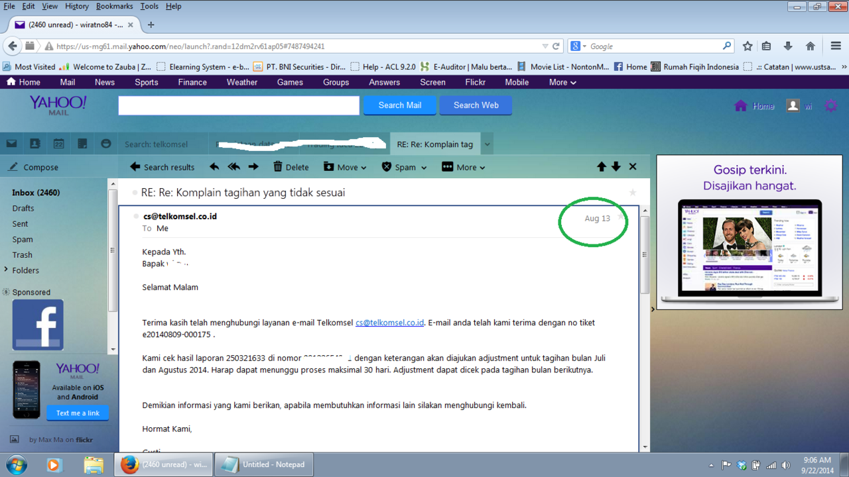Expand the More menu in Yahoo navigation bar

562,82
